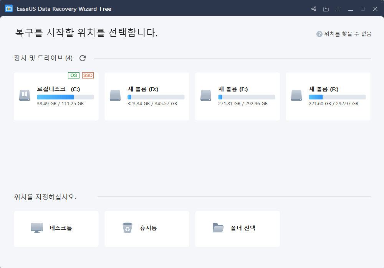Click the D: drive usage bar
Viewport: 384px width, 268px height.
(x=156, y=97)
